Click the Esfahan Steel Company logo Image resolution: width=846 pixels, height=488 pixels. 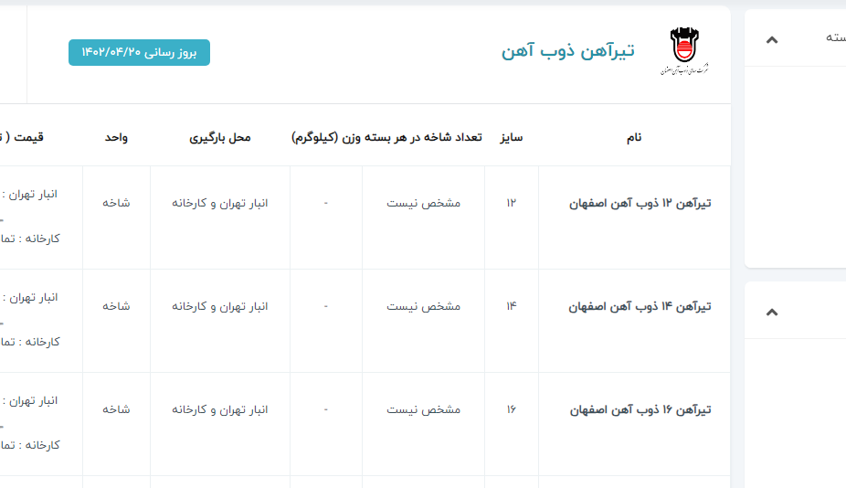[x=683, y=51]
